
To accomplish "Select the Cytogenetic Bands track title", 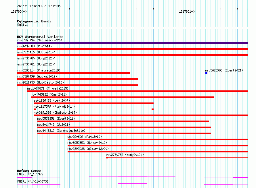I will 34,21.
